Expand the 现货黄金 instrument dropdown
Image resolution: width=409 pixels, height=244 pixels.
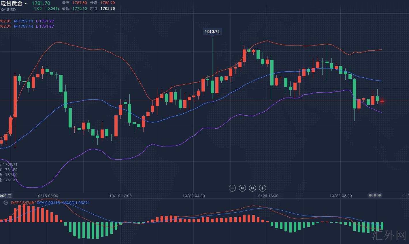(26, 4)
